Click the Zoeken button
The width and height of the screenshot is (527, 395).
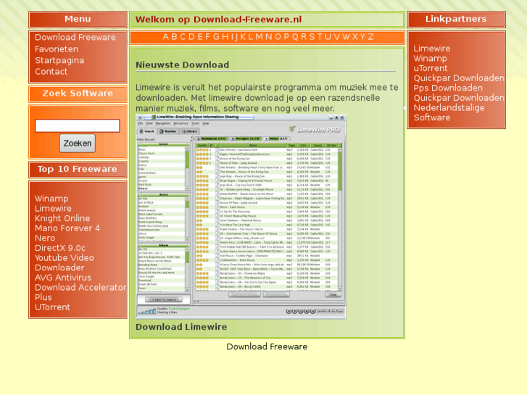pyautogui.click(x=78, y=144)
